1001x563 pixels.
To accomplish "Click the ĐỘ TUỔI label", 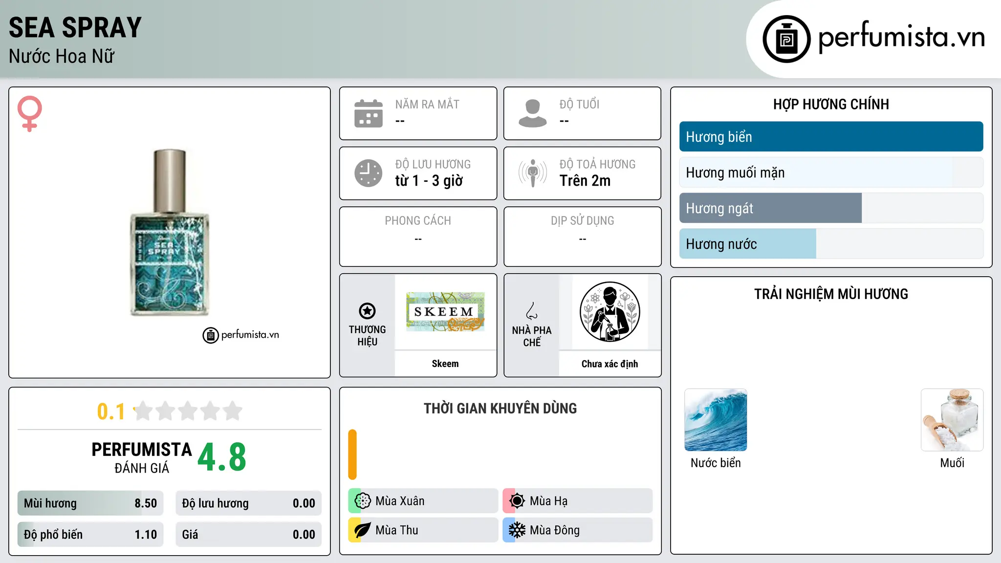I will coord(579,104).
